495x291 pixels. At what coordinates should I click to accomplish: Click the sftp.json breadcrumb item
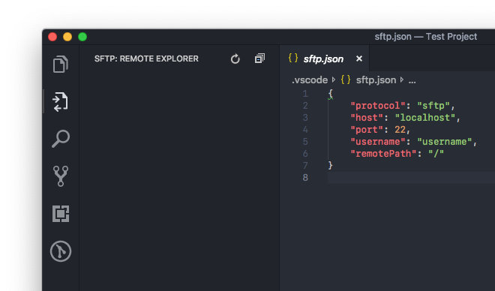pos(376,80)
